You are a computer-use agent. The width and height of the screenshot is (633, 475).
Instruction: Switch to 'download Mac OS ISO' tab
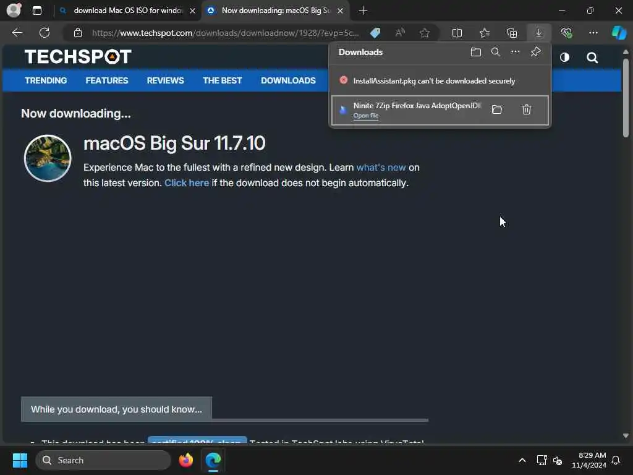pos(127,11)
